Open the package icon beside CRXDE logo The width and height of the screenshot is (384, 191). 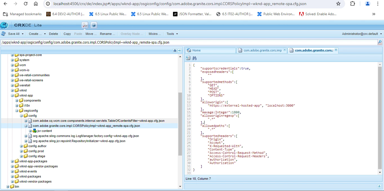94,25
